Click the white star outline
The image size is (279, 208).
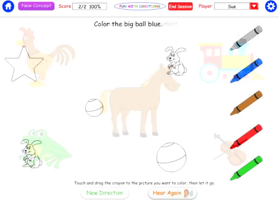[x=24, y=64]
